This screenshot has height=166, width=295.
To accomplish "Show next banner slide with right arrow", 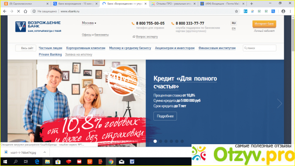I will pos(280,103).
